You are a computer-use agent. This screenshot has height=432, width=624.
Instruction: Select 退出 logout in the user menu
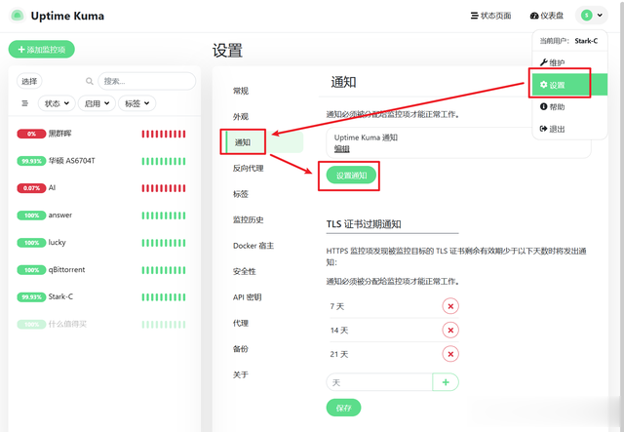point(569,129)
